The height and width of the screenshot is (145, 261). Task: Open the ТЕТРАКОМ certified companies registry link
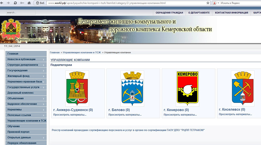click(x=128, y=130)
